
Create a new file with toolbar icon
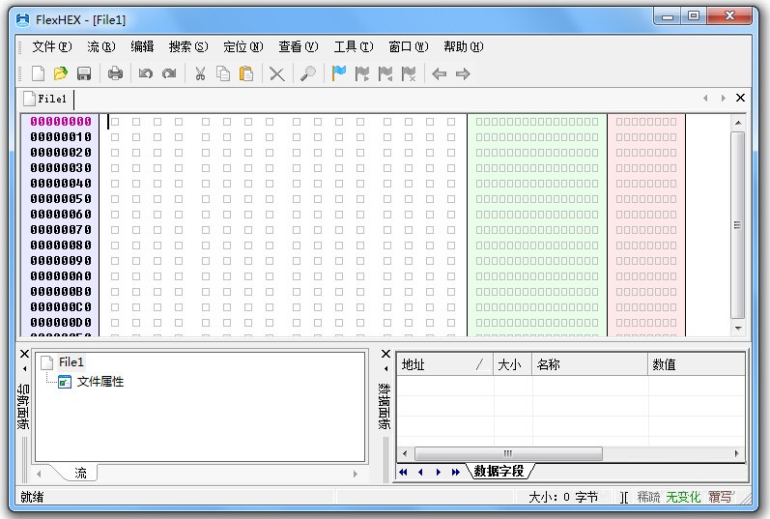point(38,73)
